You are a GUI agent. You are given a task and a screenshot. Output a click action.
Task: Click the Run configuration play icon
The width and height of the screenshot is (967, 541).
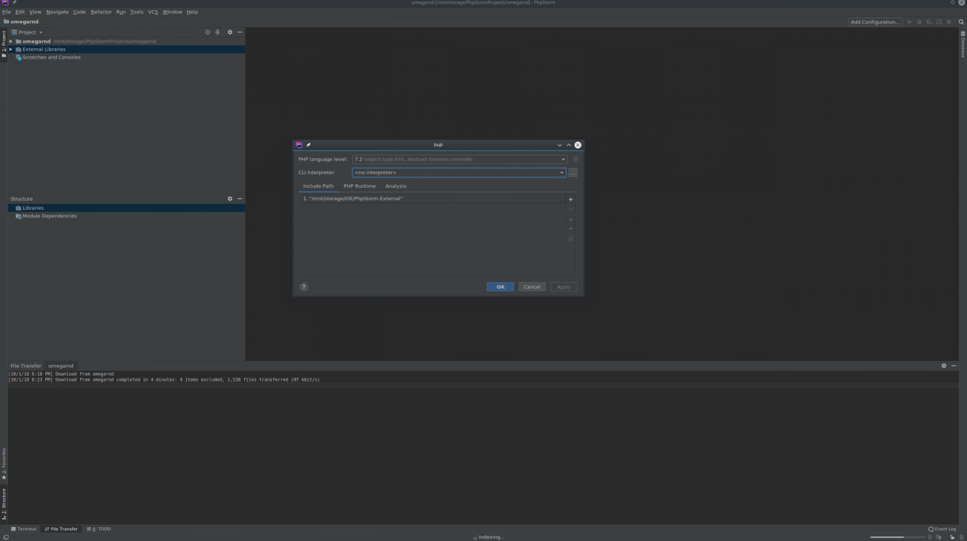coord(910,22)
